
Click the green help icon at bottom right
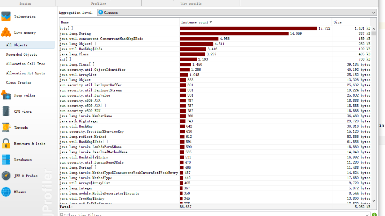click(374, 214)
